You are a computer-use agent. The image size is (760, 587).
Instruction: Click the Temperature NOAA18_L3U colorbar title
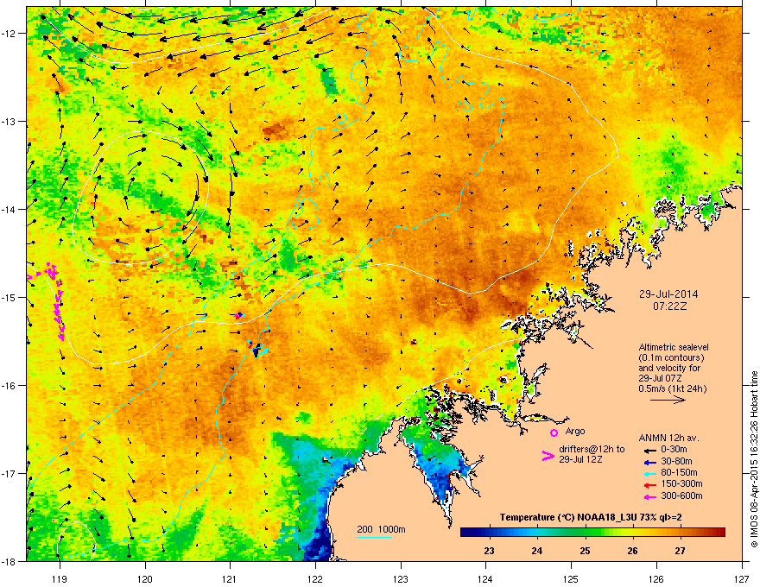pyautogui.click(x=591, y=518)
